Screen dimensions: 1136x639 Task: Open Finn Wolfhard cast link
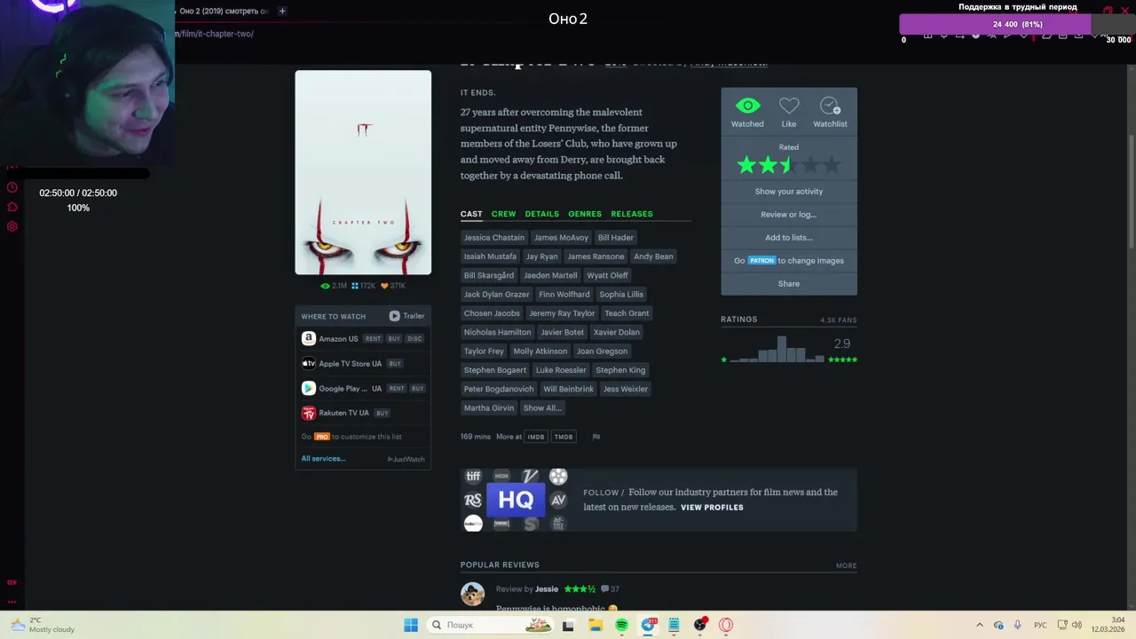[564, 295]
